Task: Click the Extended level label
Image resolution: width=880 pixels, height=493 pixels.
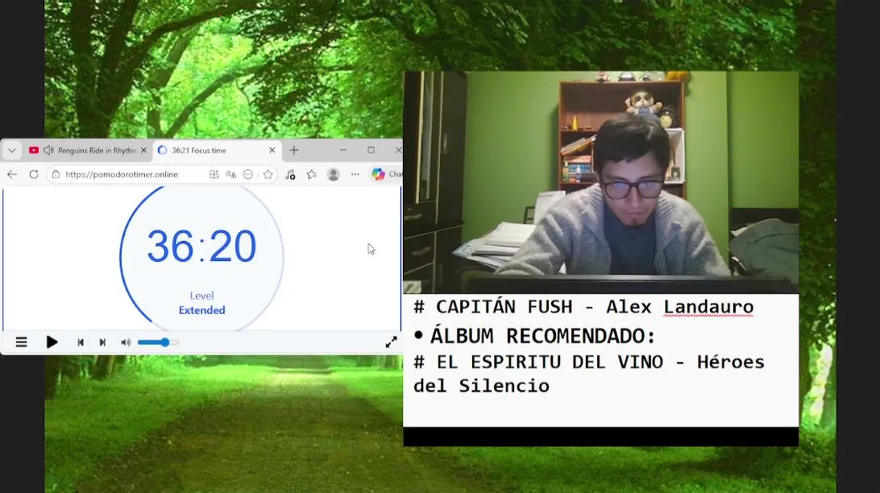Action: pos(201,310)
